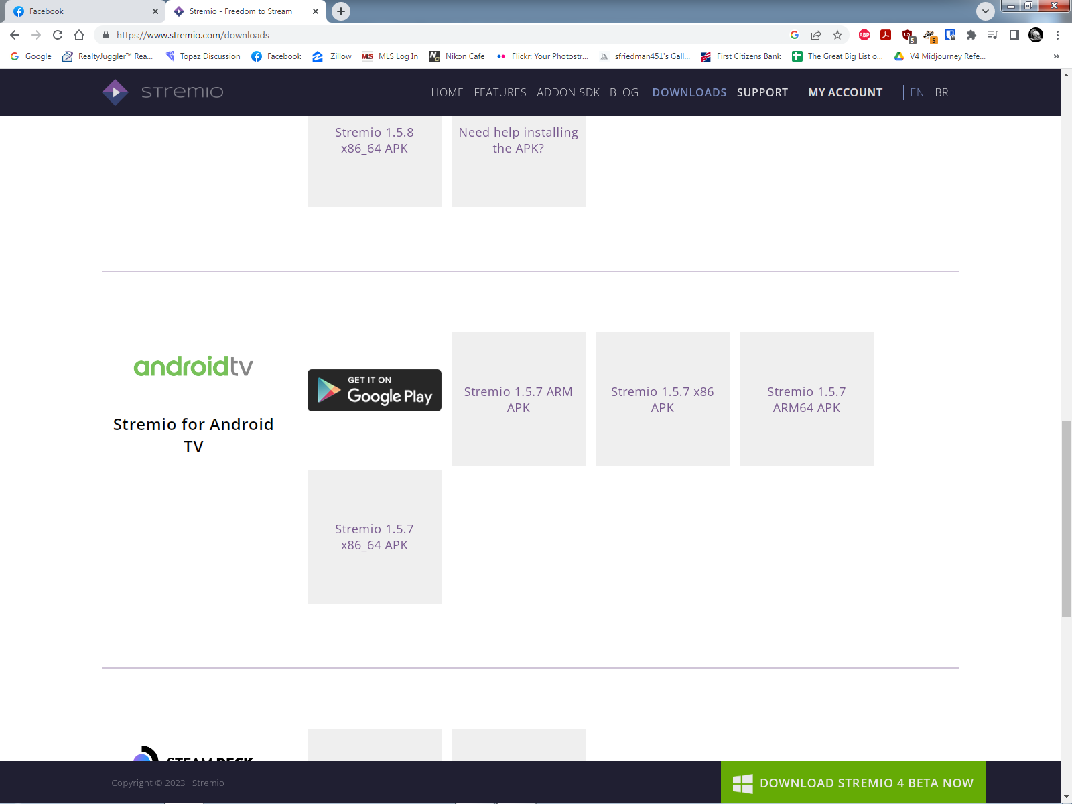Open Chrome side panel icon

tap(1014, 35)
